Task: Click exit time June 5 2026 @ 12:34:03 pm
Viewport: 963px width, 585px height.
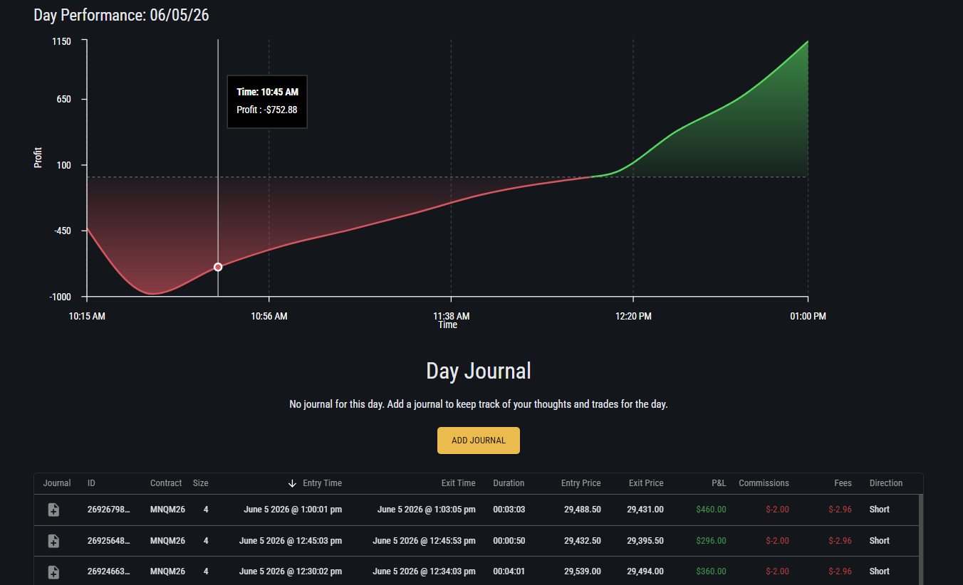Action: [424, 571]
